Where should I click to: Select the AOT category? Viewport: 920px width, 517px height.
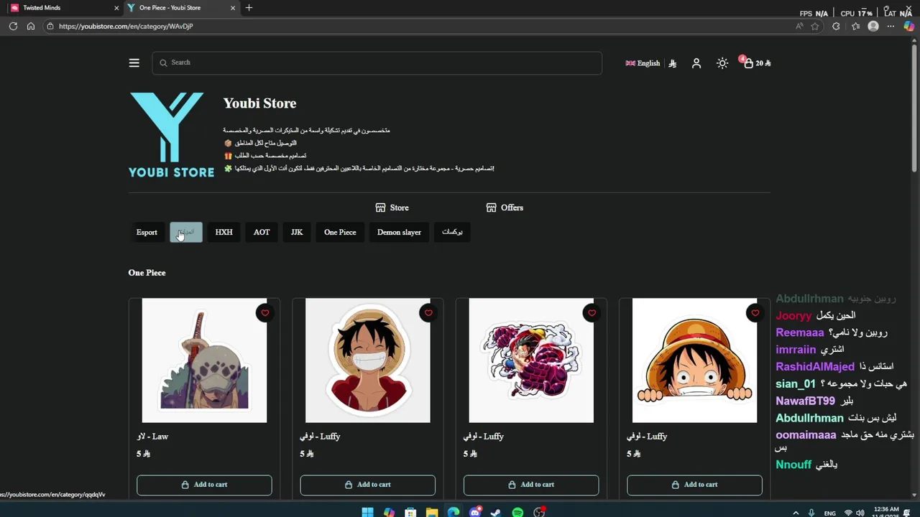tap(262, 232)
